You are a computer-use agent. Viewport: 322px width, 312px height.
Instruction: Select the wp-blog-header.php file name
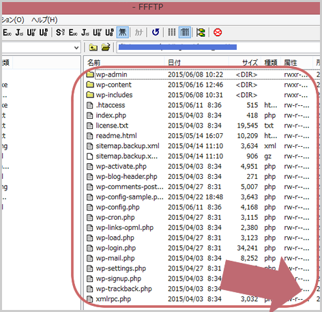coord(126,177)
